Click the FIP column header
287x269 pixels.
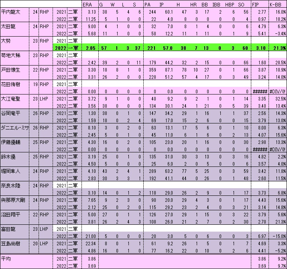coord(255,5)
